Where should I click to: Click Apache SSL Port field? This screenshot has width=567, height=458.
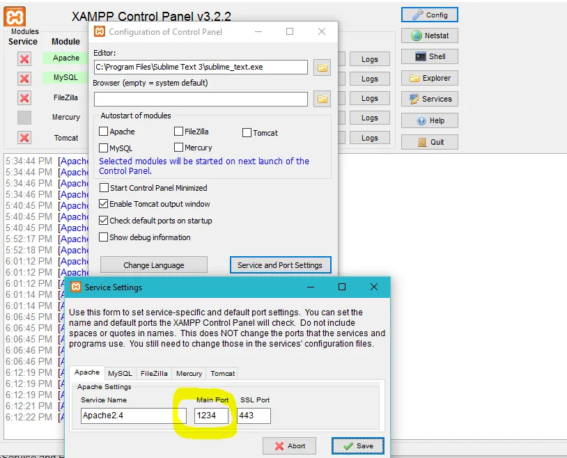point(254,416)
